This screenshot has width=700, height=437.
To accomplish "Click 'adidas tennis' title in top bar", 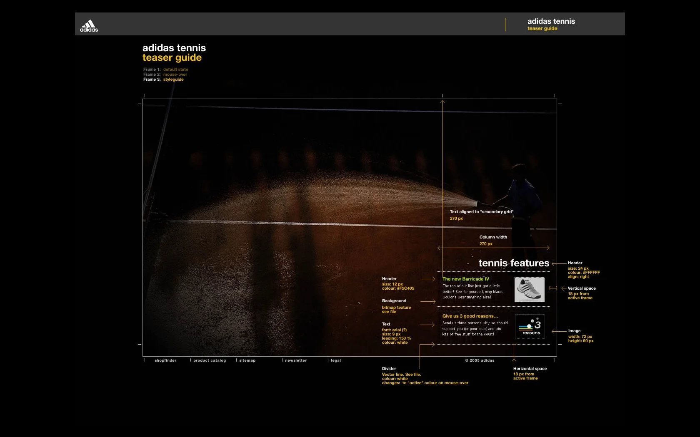I will pyautogui.click(x=551, y=21).
